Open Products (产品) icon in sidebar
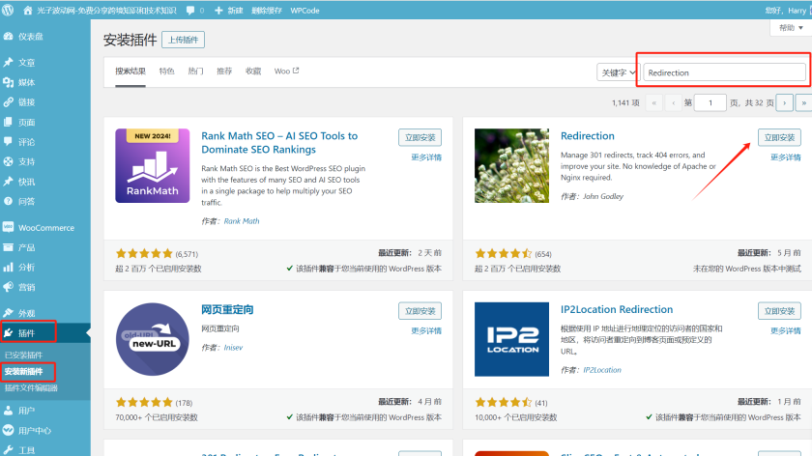The height and width of the screenshot is (456, 812). (x=8, y=247)
